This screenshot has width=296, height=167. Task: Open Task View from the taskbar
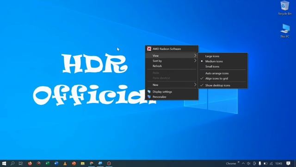coord(21,163)
